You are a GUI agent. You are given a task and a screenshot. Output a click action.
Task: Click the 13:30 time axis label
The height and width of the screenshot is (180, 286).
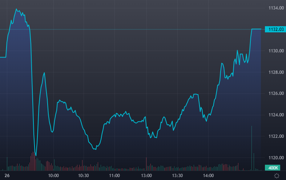pos(177,176)
